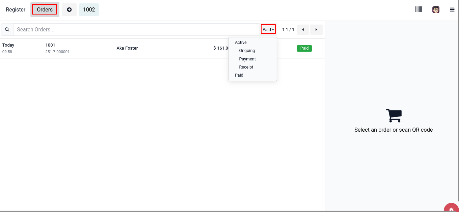Select the Aka Foster order row

click(x=127, y=48)
